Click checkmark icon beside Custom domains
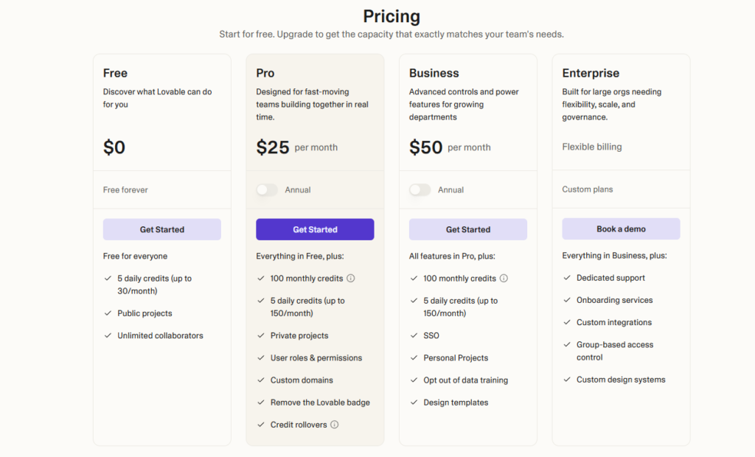The image size is (755, 457). point(261,380)
